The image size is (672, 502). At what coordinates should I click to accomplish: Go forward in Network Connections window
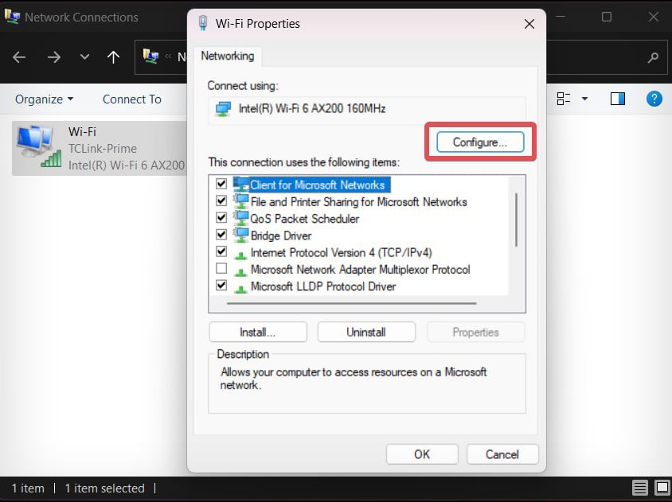[54, 57]
